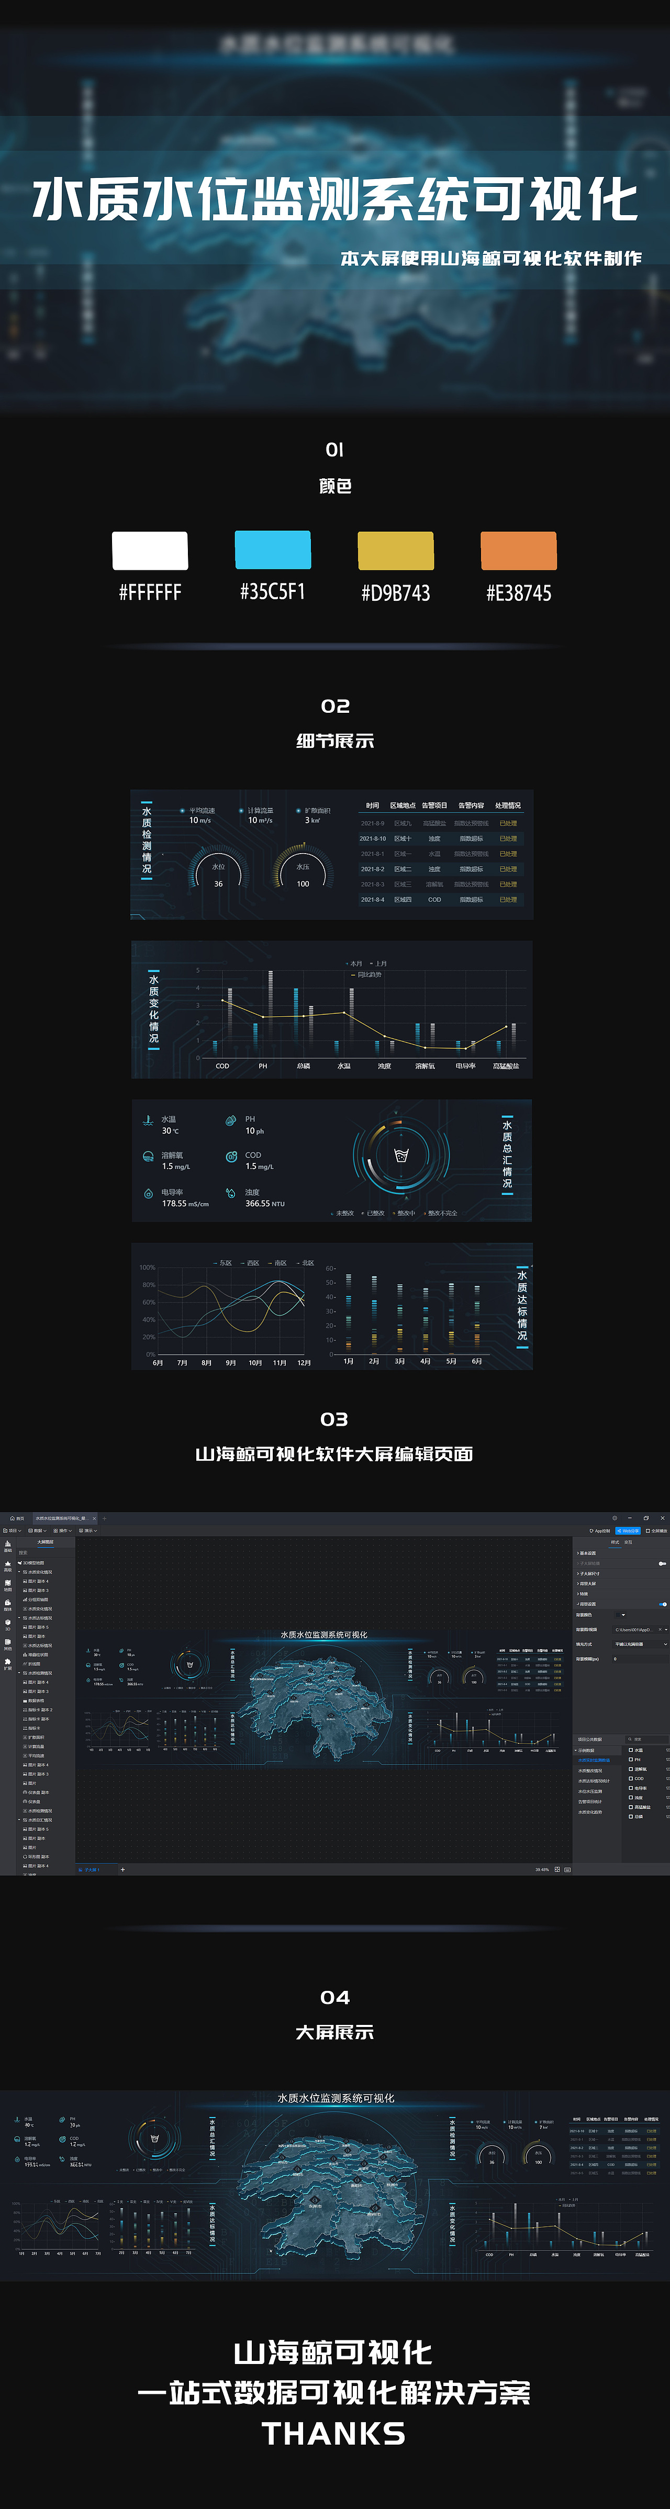The height and width of the screenshot is (2509, 670).
Task: Open the 项目 menu
Action: 13,1531
